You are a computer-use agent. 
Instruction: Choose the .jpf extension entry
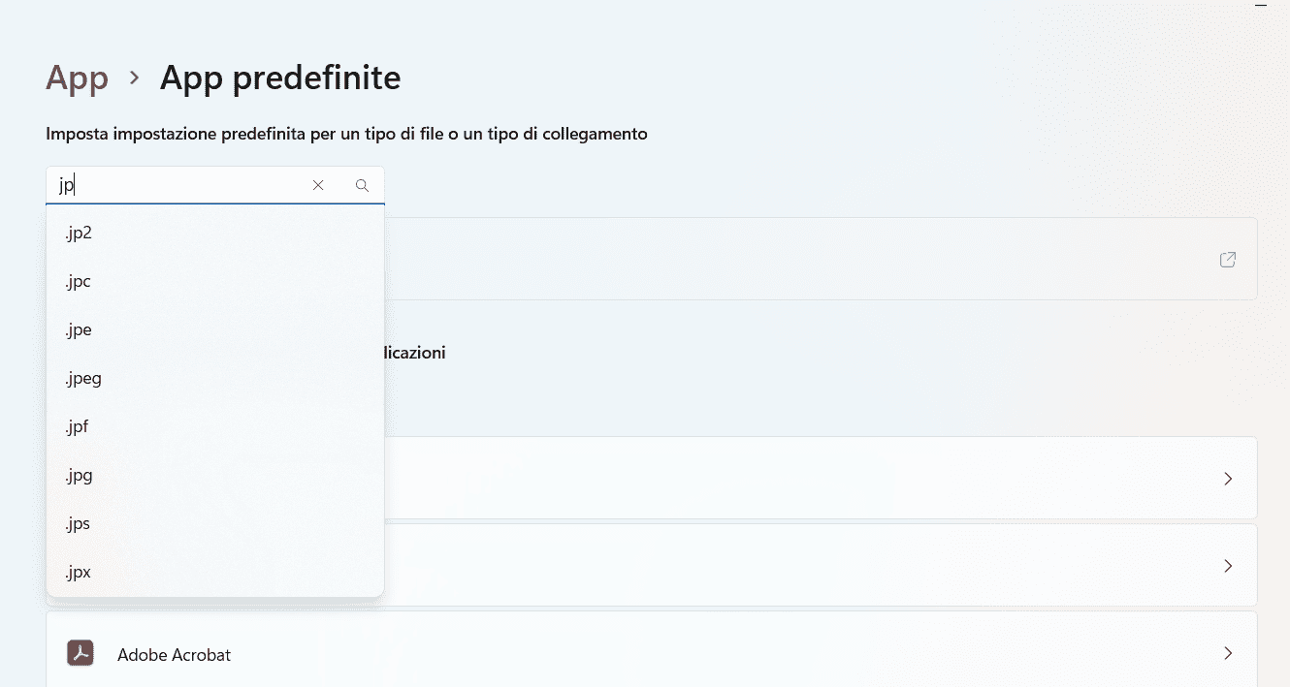pos(77,426)
